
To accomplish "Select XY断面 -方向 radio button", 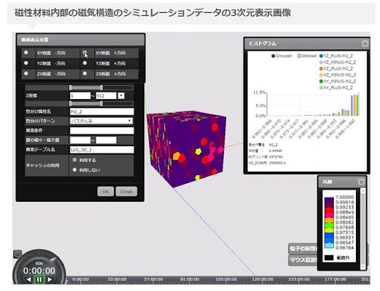I will [x=26, y=53].
